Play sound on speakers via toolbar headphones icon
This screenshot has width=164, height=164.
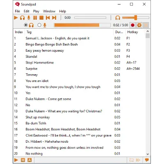tap(23, 18)
